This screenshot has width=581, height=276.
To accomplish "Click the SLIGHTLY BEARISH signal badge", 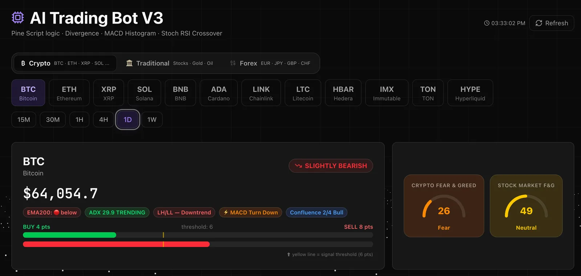I will (331, 166).
